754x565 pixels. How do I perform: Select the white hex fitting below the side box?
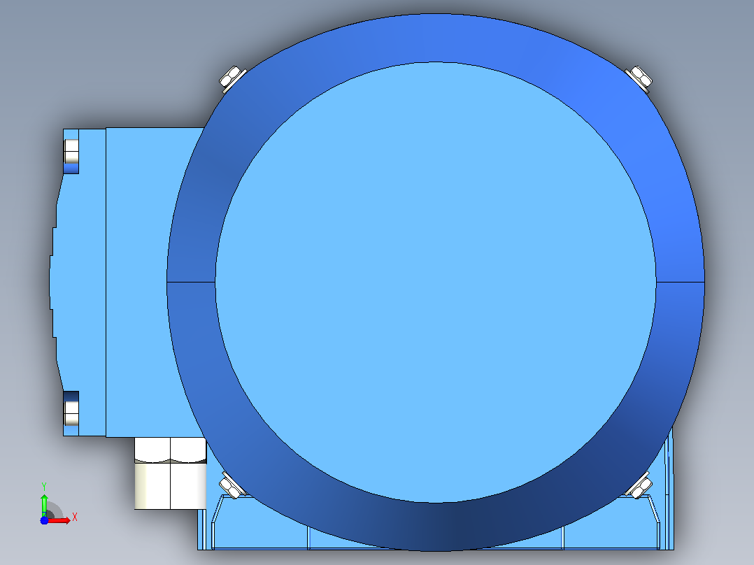tap(170, 473)
